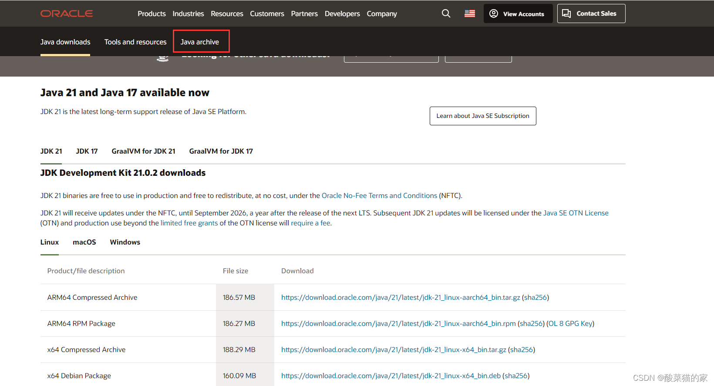The width and height of the screenshot is (714, 386).
Task: Download jdk-21_linux-aarch64_bin.tar.gz link
Action: tap(401, 297)
